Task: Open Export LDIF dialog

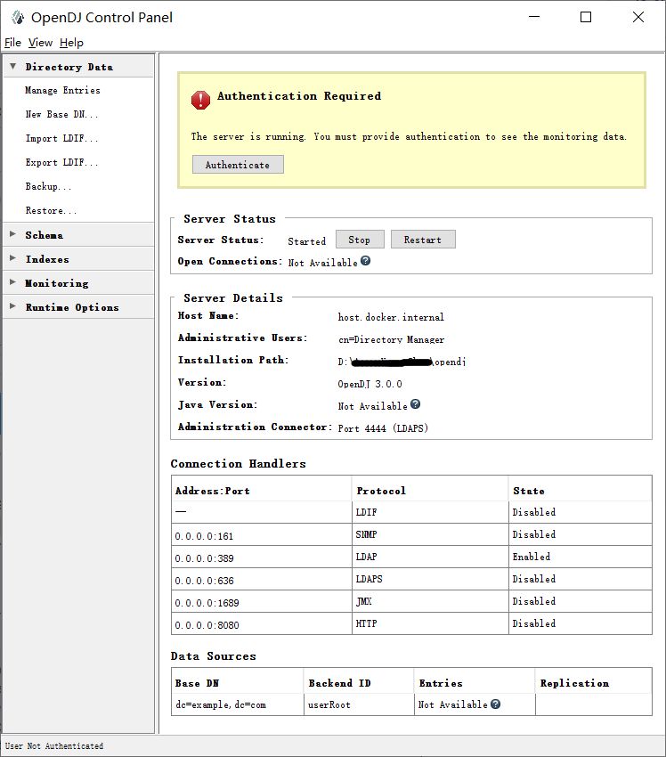Action: point(61,163)
